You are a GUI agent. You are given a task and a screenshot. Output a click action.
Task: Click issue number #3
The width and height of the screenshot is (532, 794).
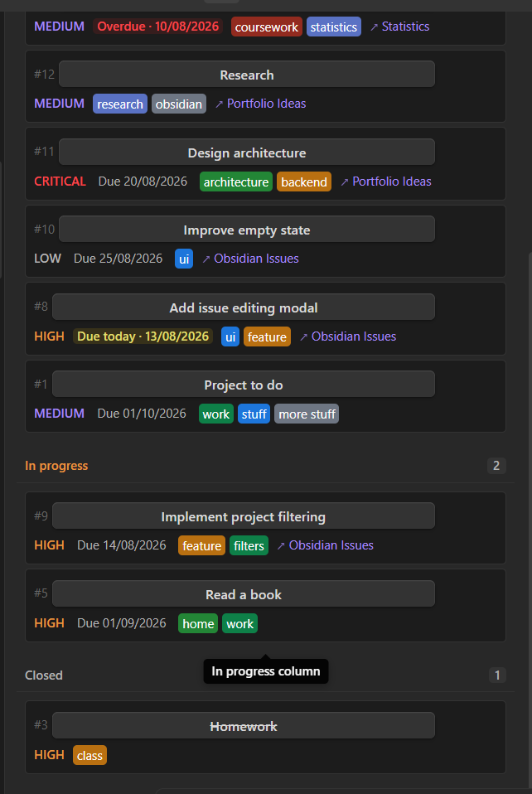coord(41,725)
